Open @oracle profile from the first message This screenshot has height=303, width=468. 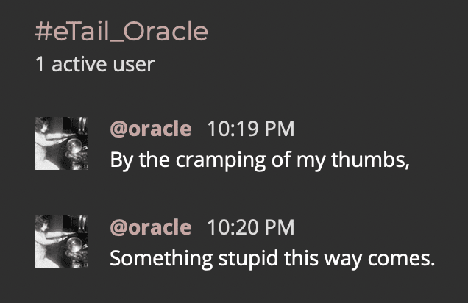point(150,129)
